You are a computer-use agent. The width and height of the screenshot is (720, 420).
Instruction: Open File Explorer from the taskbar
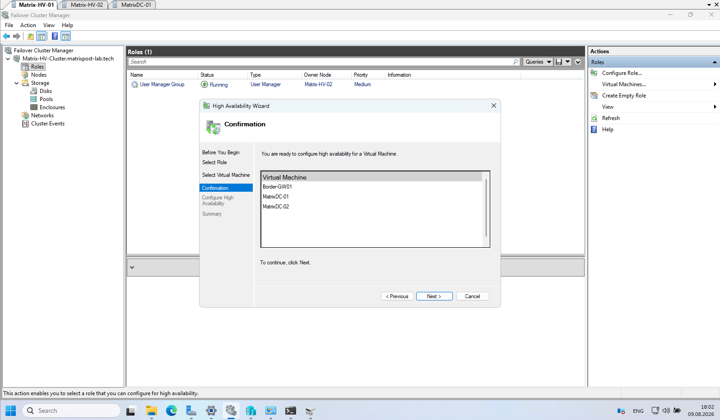click(151, 411)
